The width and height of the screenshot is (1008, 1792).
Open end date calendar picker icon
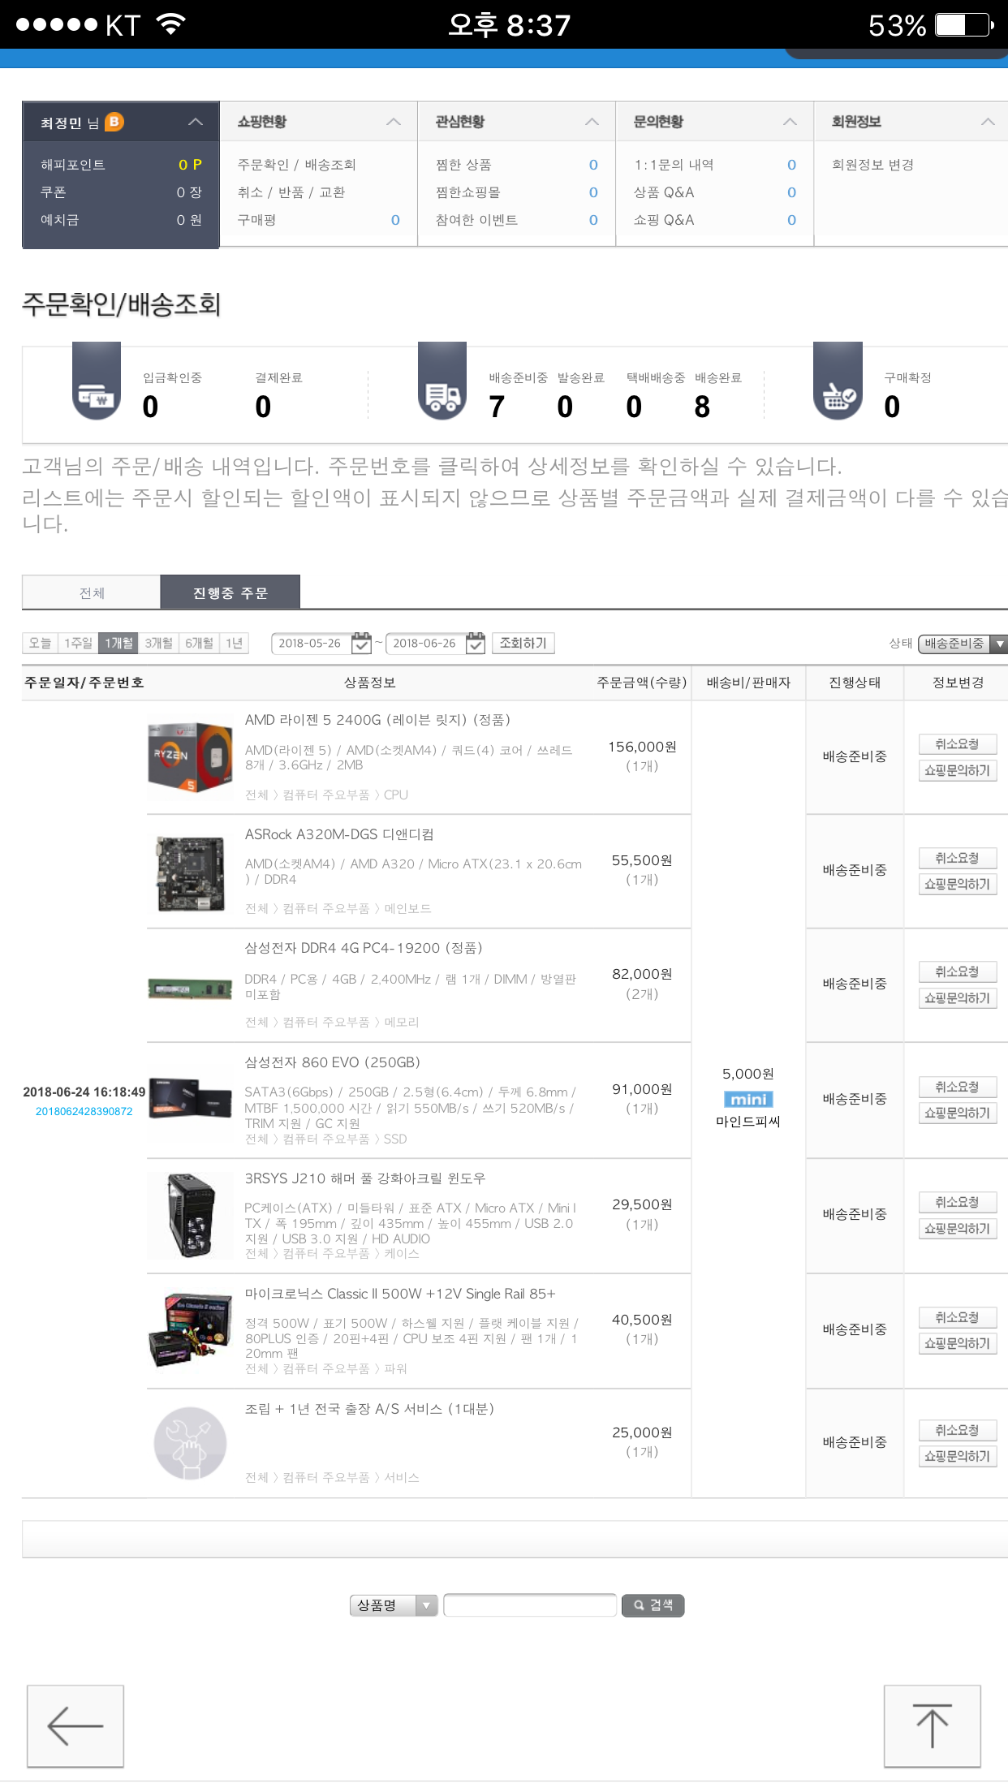[476, 643]
